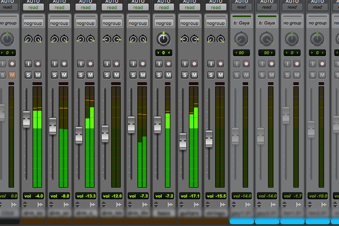
Task: Enable input monitoring on vol -7.3 channel
Action: click(133, 64)
